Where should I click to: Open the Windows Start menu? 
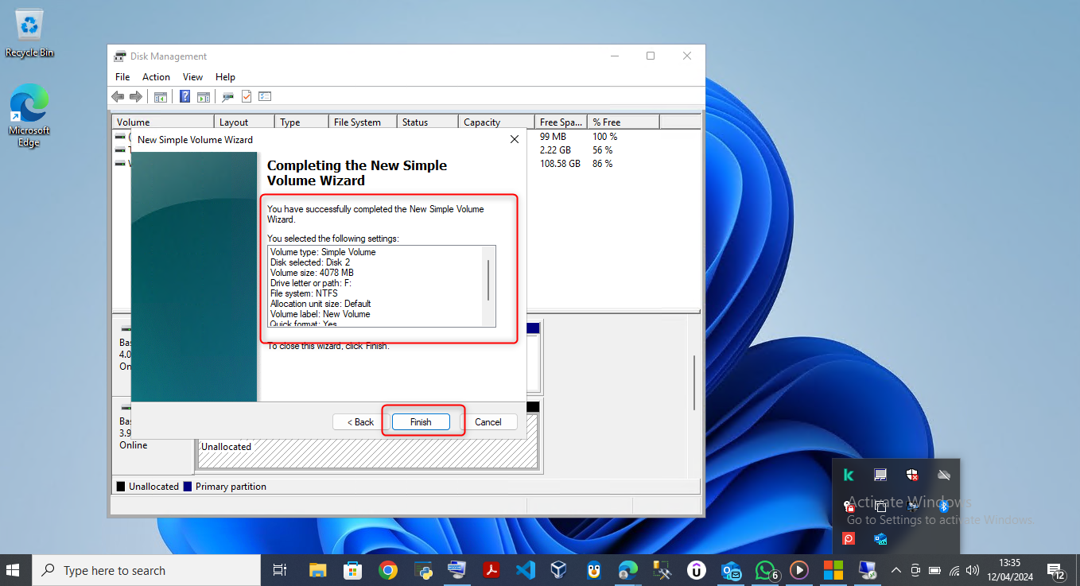point(14,570)
